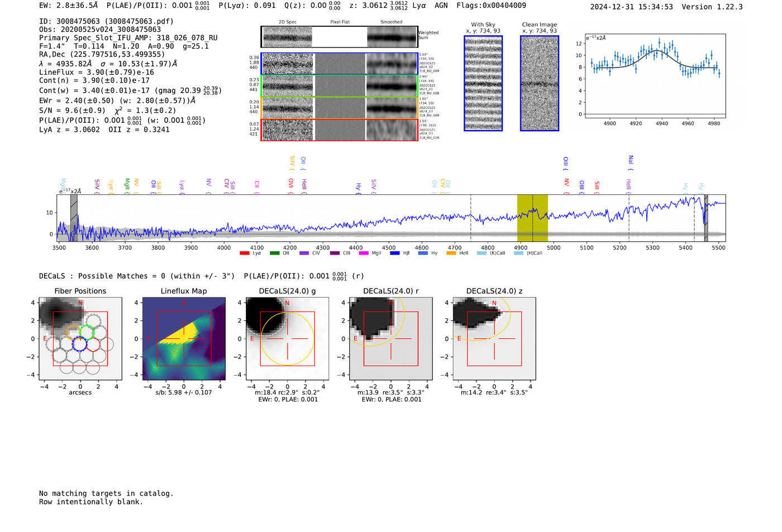Click the Version 1.22.3 label
The image size is (782, 532).
712,7
